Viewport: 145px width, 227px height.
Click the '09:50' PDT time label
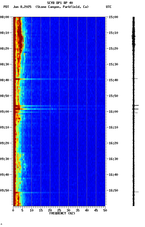tap(4, 190)
